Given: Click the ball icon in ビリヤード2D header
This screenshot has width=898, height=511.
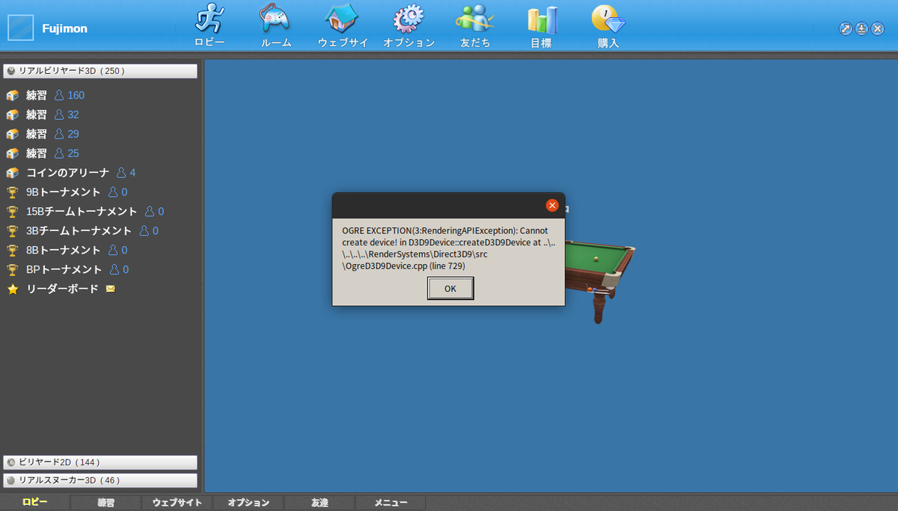Looking at the screenshot, I should click(x=10, y=462).
